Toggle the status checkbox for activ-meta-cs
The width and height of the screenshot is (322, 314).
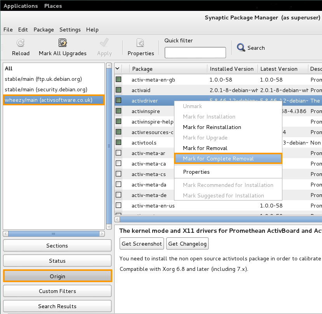118,174
